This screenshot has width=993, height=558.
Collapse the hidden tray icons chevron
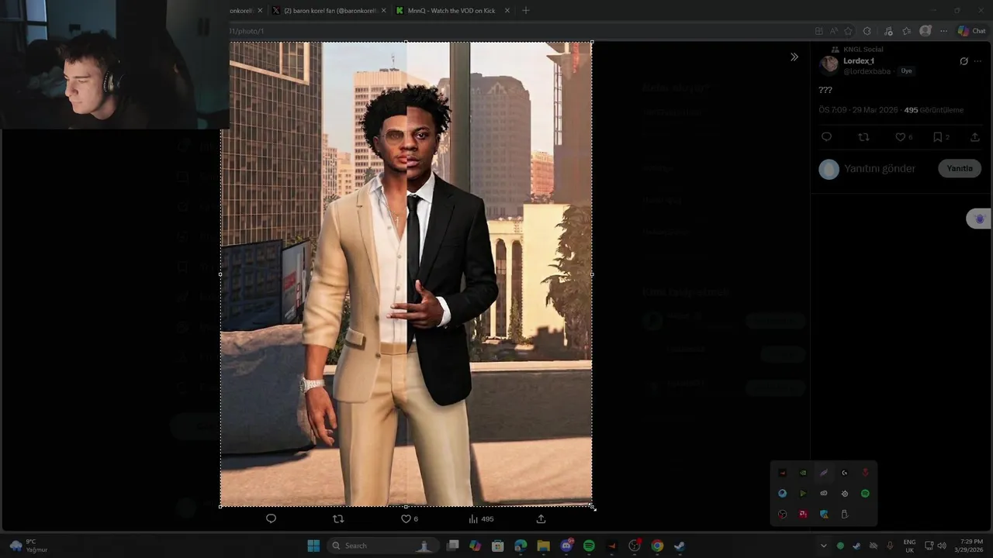[x=823, y=546]
